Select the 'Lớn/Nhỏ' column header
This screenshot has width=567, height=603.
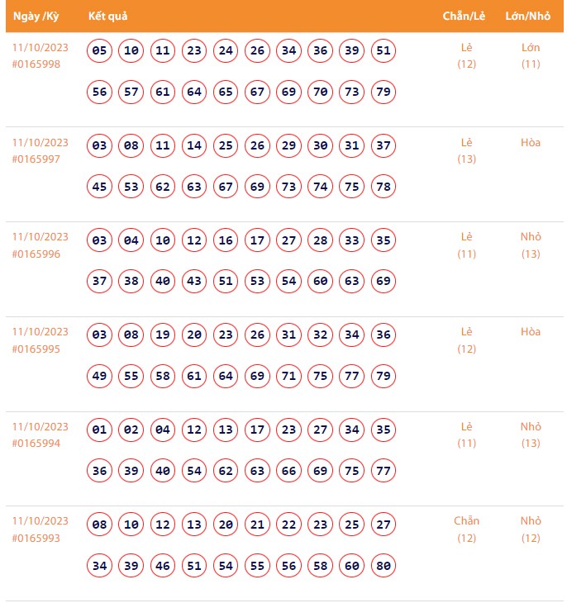click(530, 16)
